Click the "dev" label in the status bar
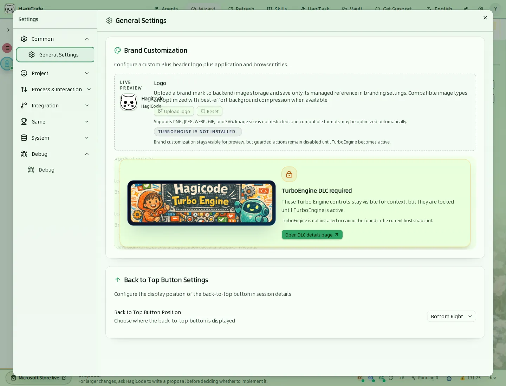Viewport: 506px width, 386px height. coord(492,378)
